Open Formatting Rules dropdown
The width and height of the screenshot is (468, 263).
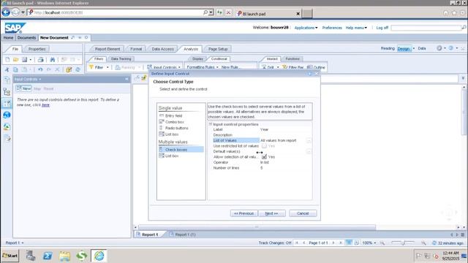217,67
